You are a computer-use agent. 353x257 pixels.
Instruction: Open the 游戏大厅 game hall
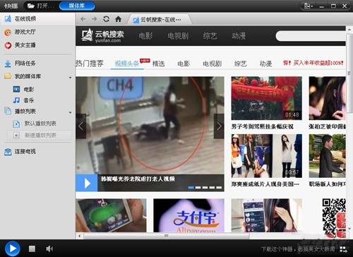[20, 32]
